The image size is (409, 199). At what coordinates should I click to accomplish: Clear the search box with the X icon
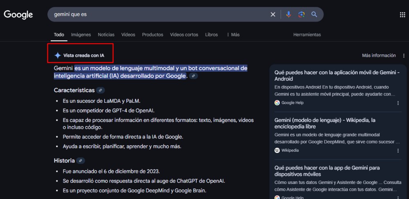(273, 15)
